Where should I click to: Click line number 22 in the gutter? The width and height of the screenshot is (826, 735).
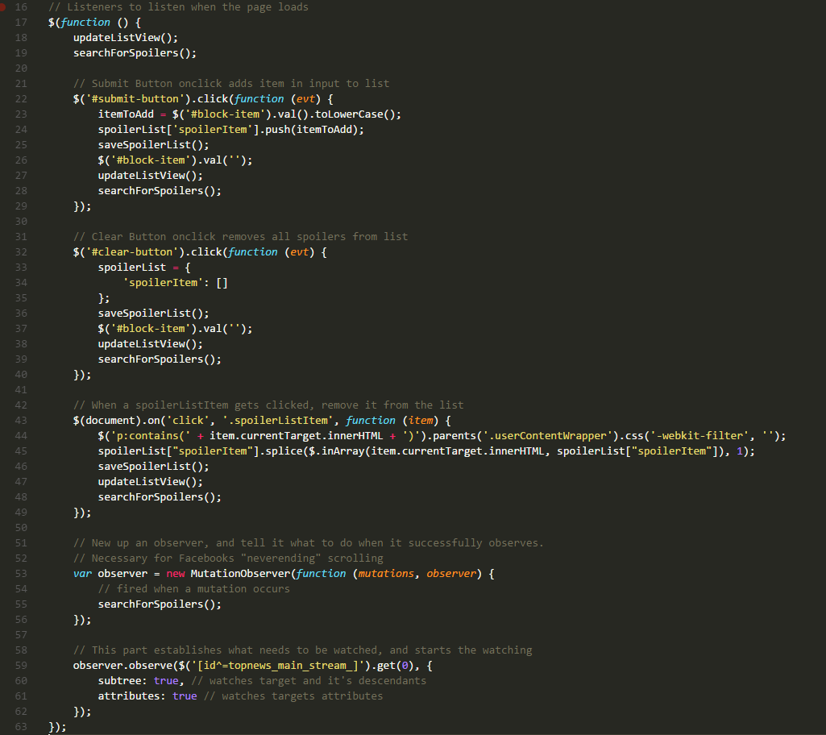pyautogui.click(x=21, y=99)
